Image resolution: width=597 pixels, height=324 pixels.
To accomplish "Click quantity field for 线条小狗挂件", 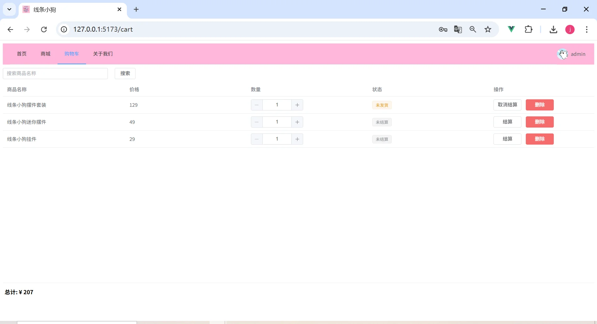I will click(x=277, y=139).
